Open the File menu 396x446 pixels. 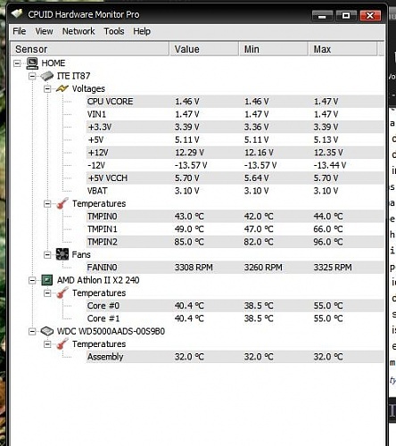[x=20, y=31]
